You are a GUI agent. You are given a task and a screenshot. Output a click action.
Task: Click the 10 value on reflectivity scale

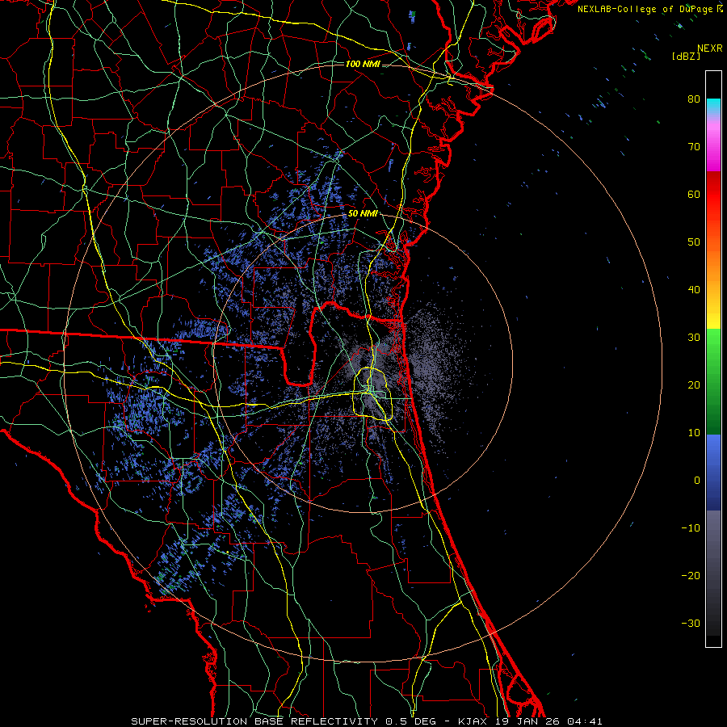coord(694,433)
